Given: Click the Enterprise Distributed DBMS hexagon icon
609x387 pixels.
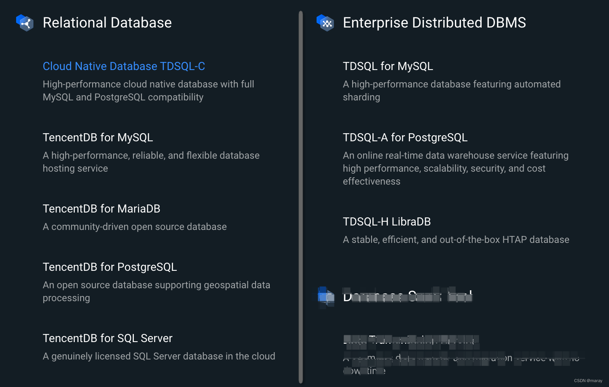Looking at the screenshot, I should (x=325, y=23).
